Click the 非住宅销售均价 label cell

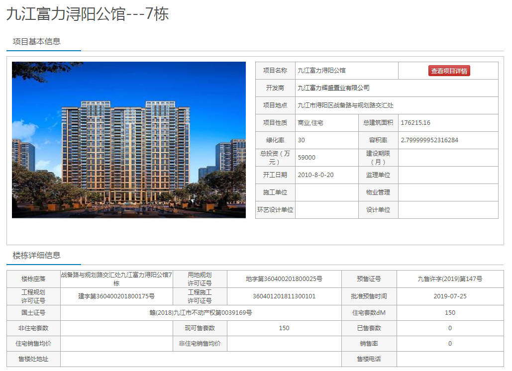coord(200,344)
